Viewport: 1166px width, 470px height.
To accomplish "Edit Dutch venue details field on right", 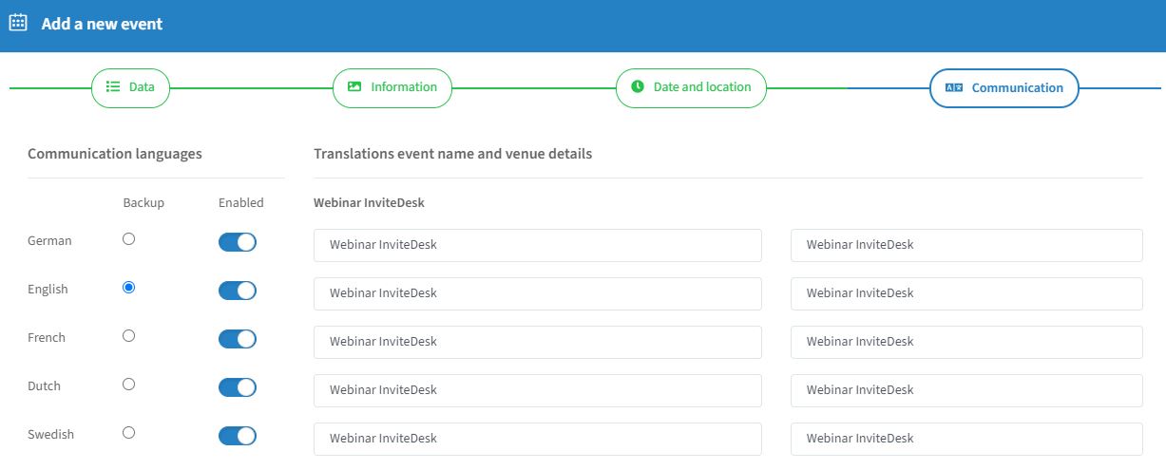I will 966,390.
